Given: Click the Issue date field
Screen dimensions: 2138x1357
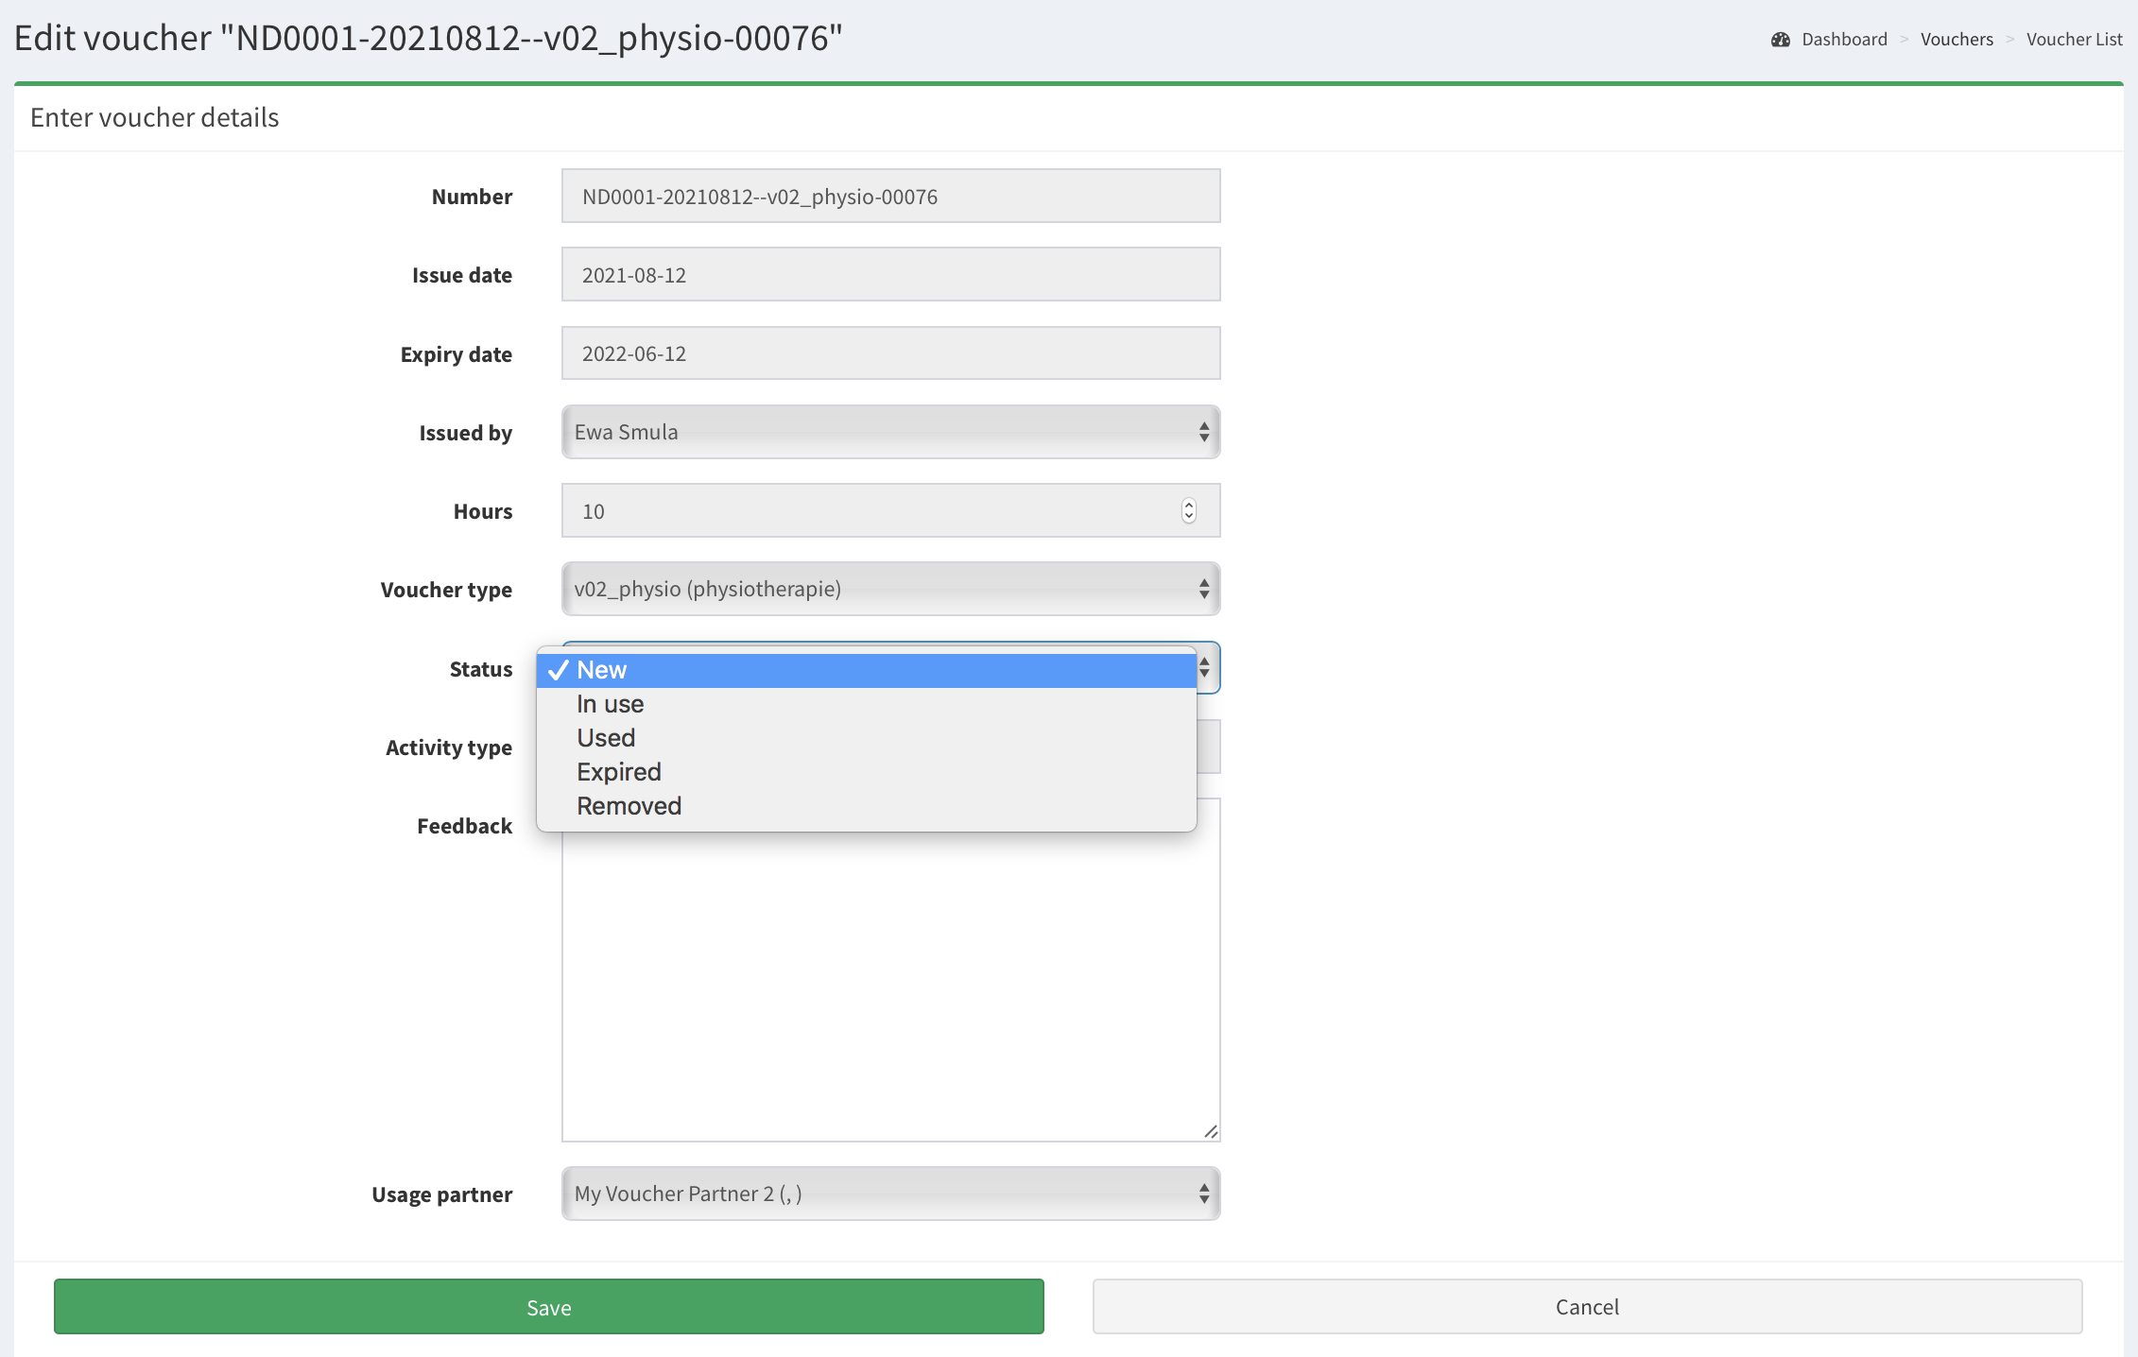Looking at the screenshot, I should 890,275.
